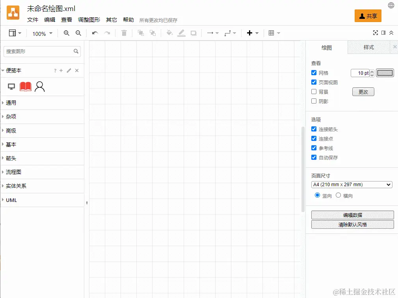Click the fill color bucket icon

169,33
